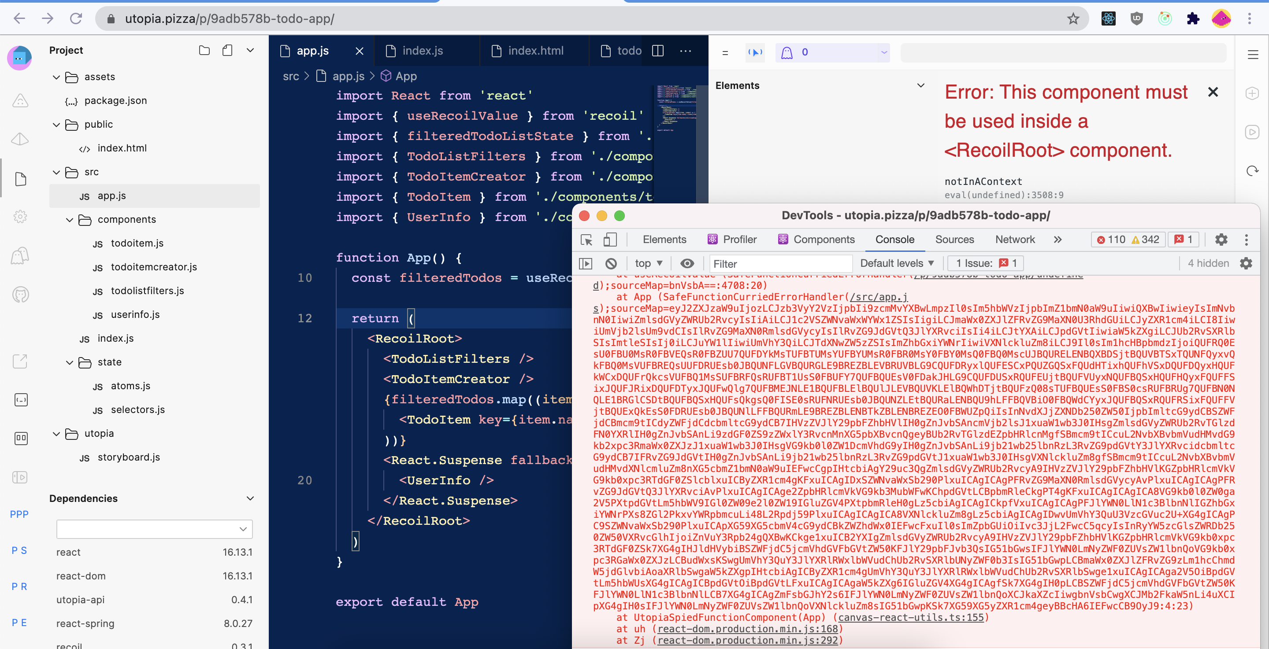Collapse the src folder in the Project panel
Viewport: 1269px width, 649px height.
(57, 172)
